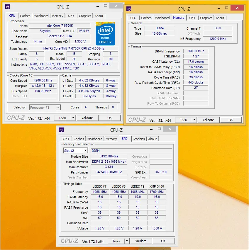Click the Intel Core i7 logo image
The height and width of the screenshot is (250, 249).
105,33
